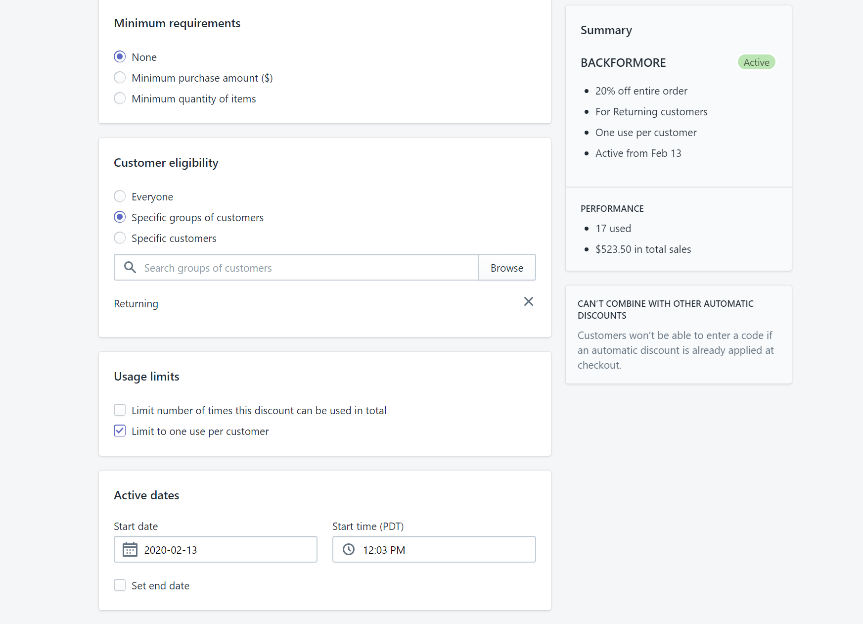Screen dimensions: 863x624
Task: Click the BACKFORMORE discount code title
Action: pyautogui.click(x=623, y=63)
